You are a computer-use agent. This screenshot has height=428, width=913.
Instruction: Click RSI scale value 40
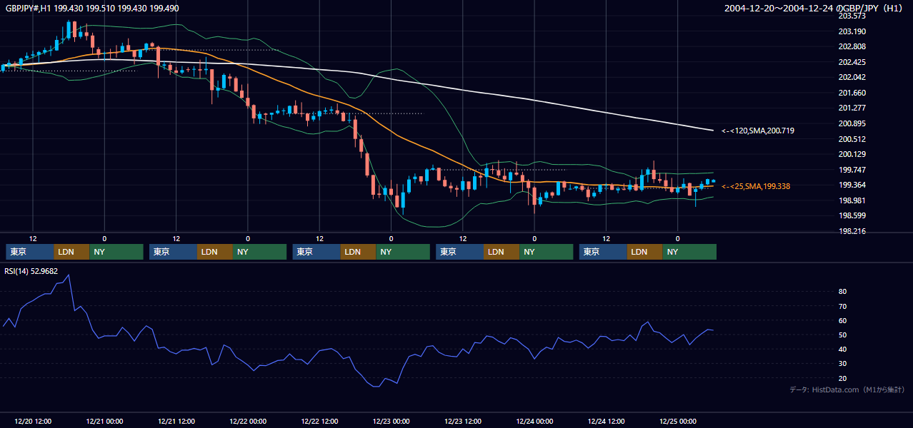842,349
